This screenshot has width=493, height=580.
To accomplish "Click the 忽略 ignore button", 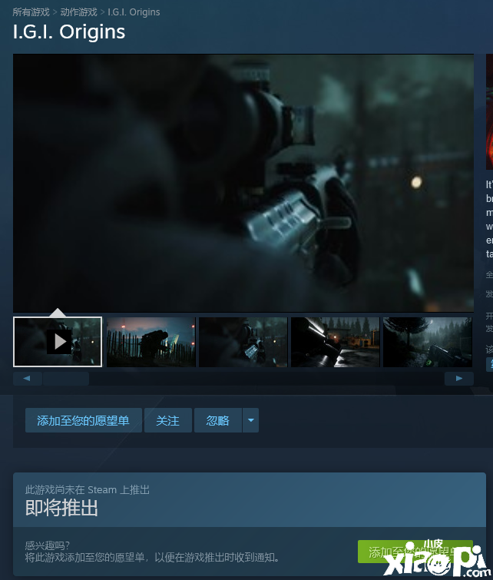I will click(218, 420).
